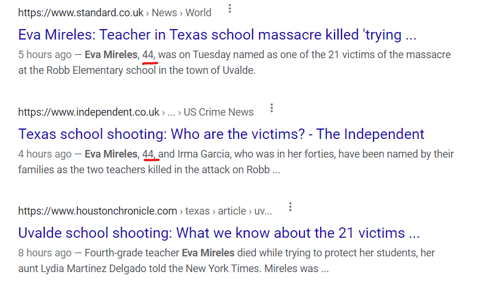Click the 'US Crime News' breadcrumb
494x300 pixels.
(x=219, y=112)
